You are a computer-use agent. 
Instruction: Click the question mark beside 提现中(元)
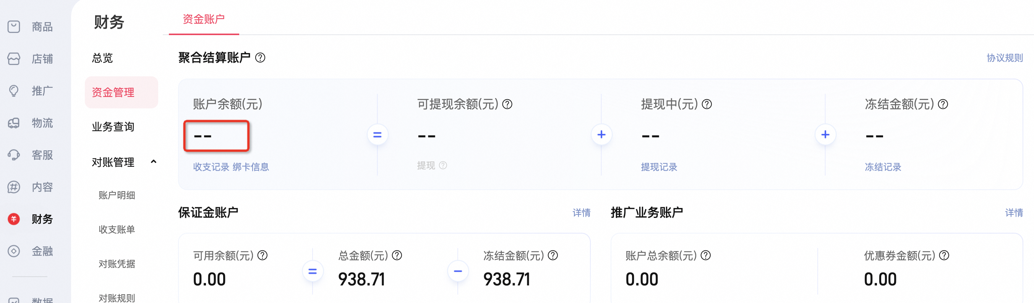707,104
